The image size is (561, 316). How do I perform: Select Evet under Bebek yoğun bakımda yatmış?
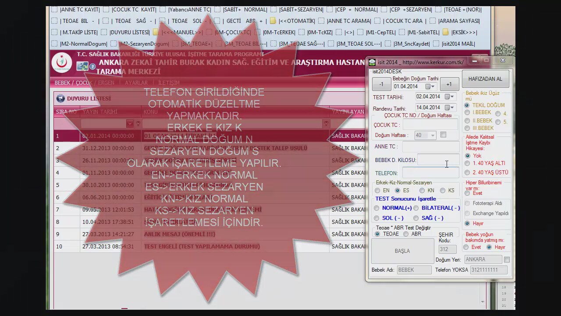(466, 247)
